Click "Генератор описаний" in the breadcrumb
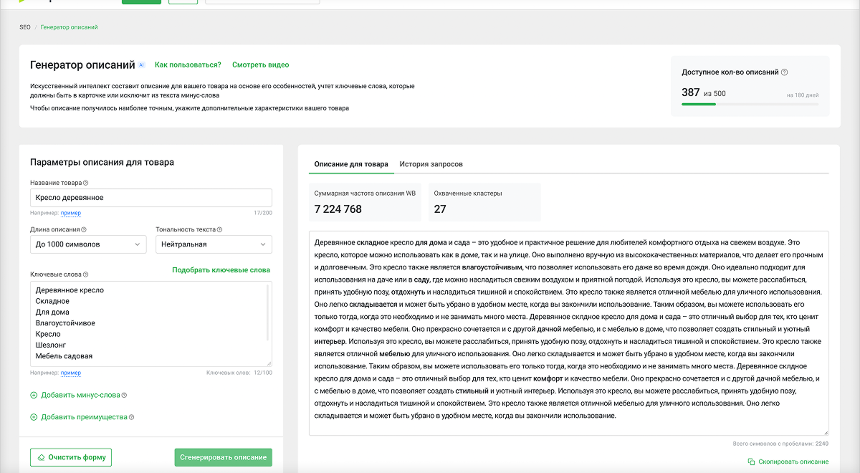This screenshot has width=860, height=473. point(70,27)
